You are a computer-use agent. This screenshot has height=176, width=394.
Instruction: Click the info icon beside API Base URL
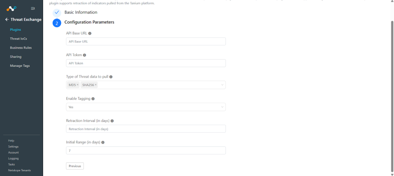click(x=90, y=33)
